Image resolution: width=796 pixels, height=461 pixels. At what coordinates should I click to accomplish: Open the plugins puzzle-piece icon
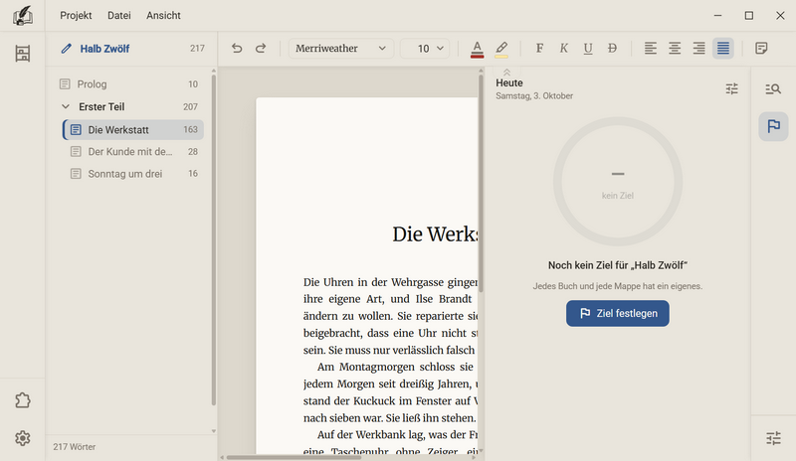click(22, 400)
